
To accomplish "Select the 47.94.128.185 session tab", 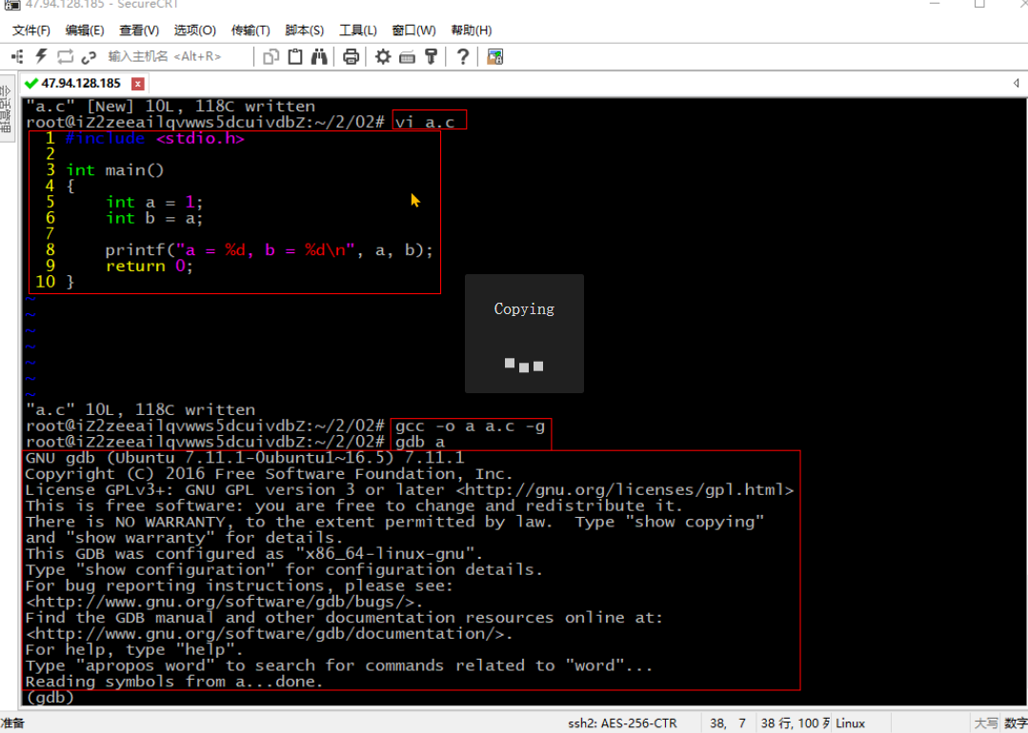I will click(80, 84).
